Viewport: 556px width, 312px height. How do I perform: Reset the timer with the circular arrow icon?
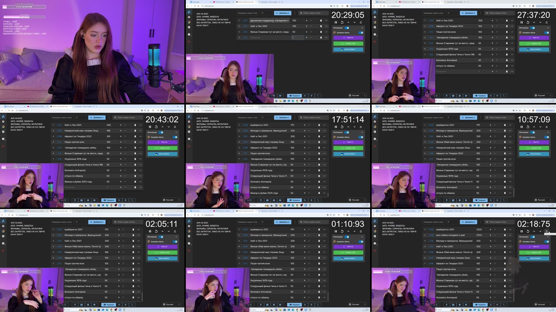(156, 127)
